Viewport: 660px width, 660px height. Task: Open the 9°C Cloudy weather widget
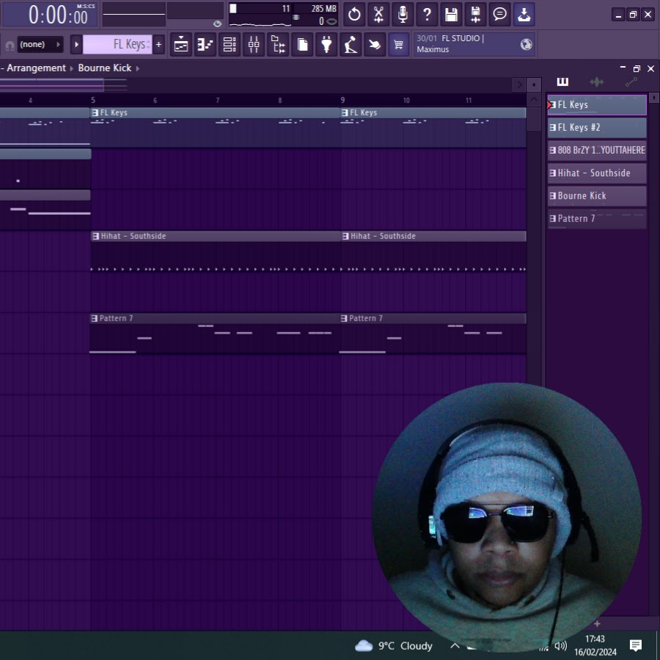tap(394, 645)
